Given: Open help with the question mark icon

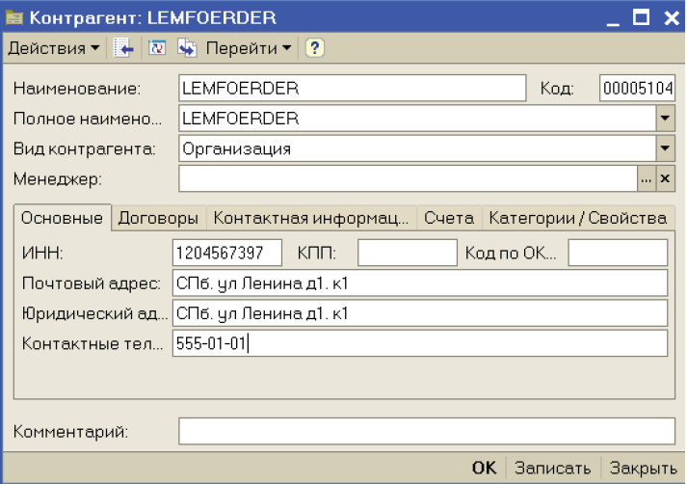Looking at the screenshot, I should pos(314,47).
